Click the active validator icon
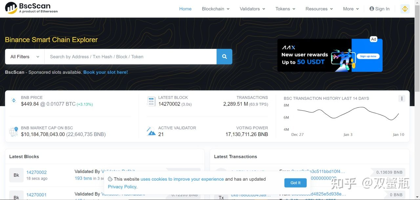 click(x=151, y=131)
